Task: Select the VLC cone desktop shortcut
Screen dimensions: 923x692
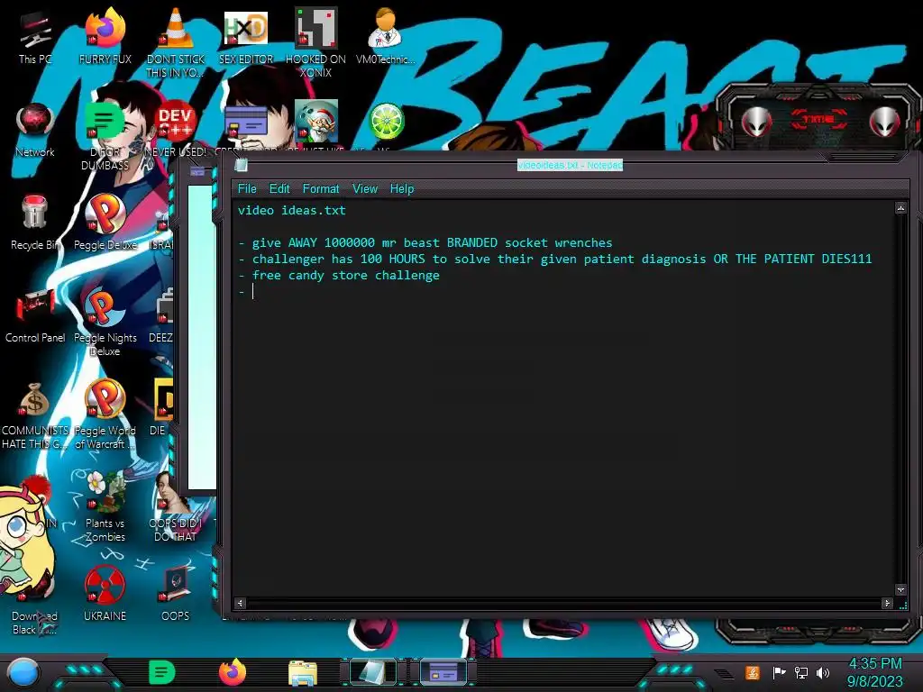Action: pos(176,43)
